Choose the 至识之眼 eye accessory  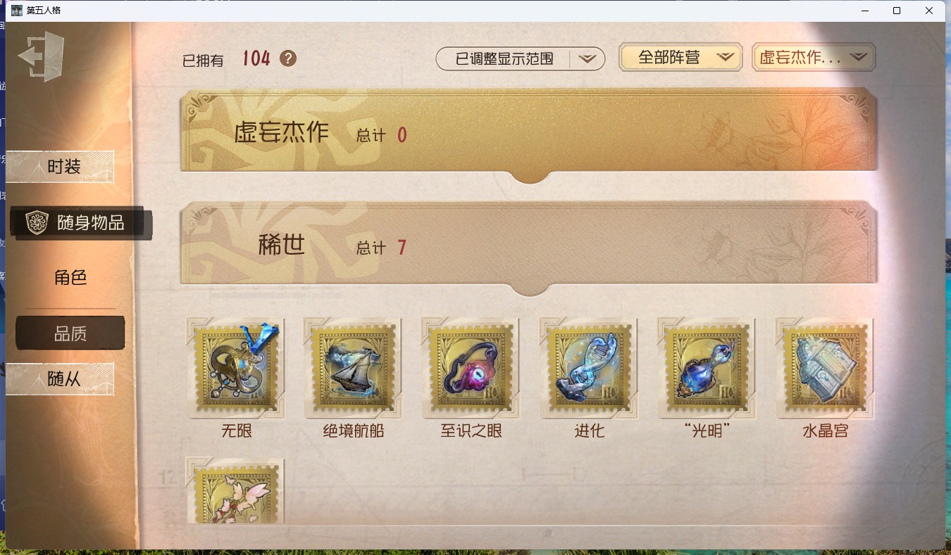pyautogui.click(x=471, y=368)
